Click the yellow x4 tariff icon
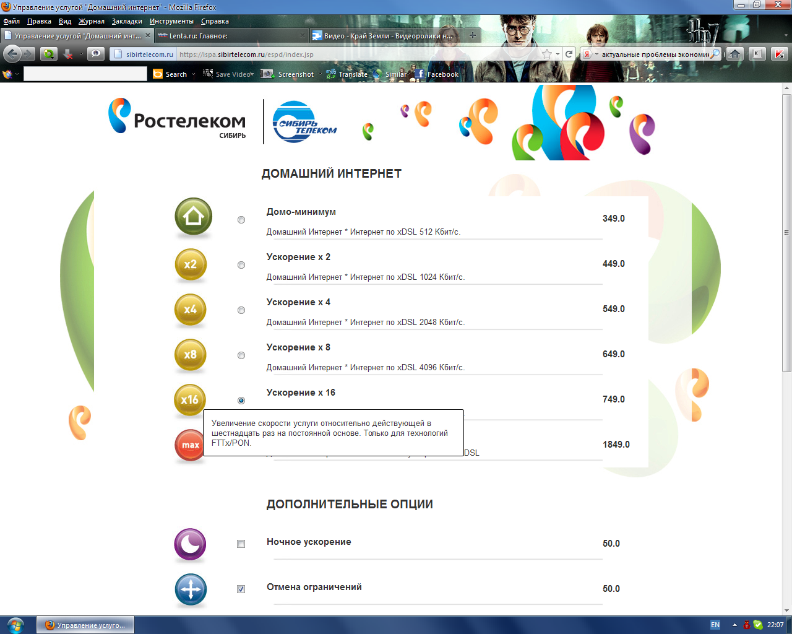This screenshot has width=792, height=634. [x=190, y=310]
